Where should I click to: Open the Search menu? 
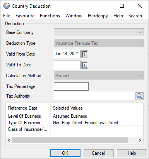point(135,16)
